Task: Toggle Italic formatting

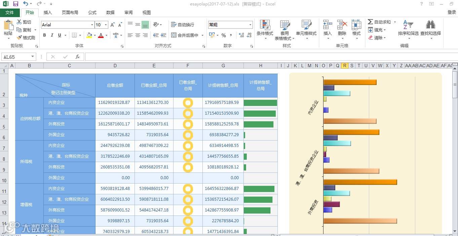Action: point(52,35)
